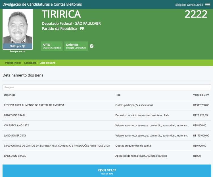Focus the Pesquisa search field
Screen dimensions: 213x177
(x=106, y=87)
